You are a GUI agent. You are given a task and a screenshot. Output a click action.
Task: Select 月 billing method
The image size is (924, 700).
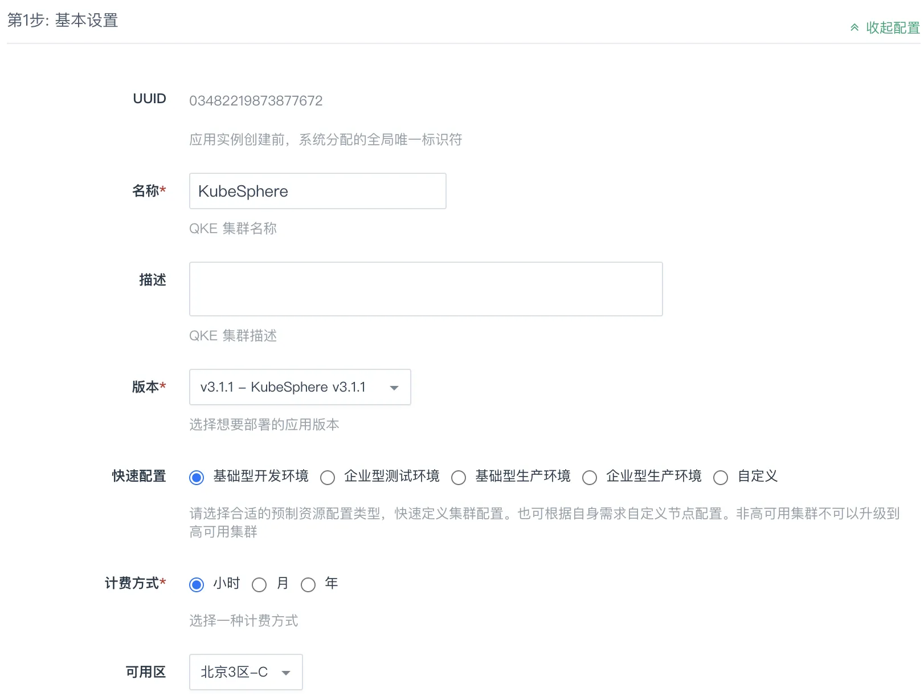pos(259,584)
